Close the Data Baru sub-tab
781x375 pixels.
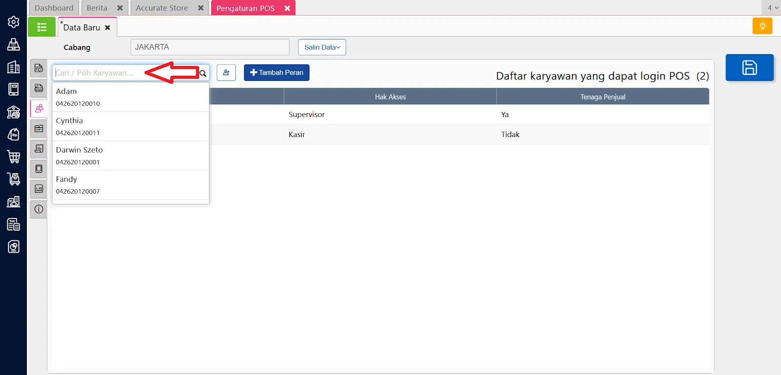click(107, 28)
